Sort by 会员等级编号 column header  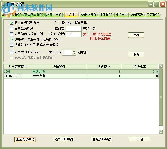[18, 67]
